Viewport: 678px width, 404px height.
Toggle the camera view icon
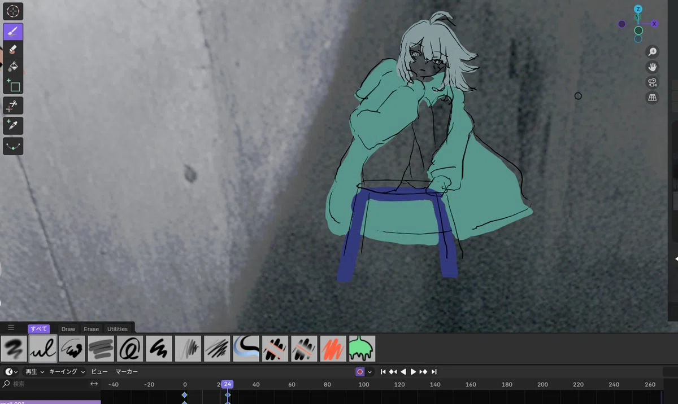[653, 82]
